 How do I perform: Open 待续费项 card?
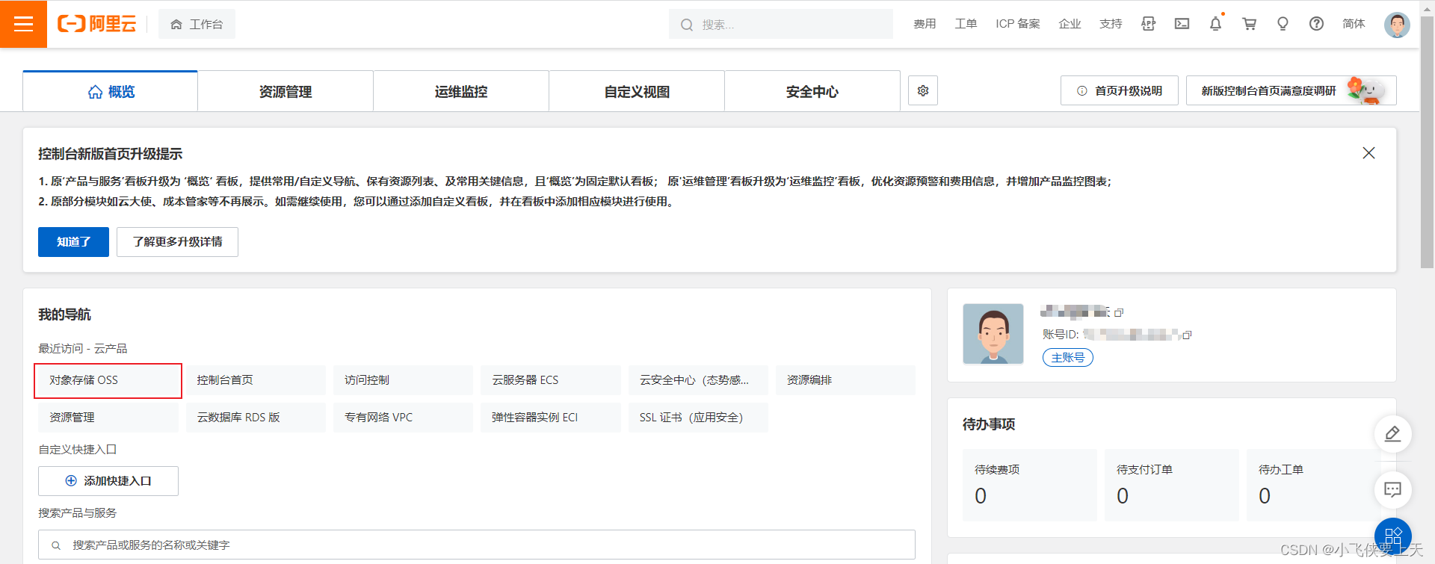click(1030, 485)
